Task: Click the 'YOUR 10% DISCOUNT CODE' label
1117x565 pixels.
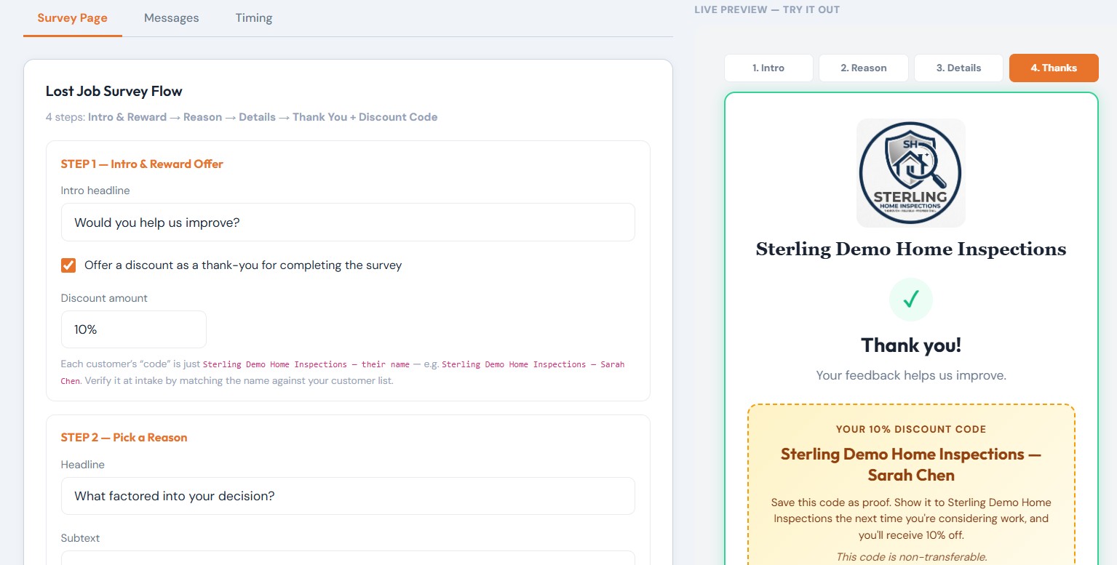Action: click(911, 429)
